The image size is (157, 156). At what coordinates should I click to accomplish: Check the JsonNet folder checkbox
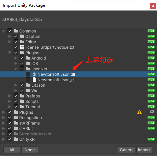22,69
